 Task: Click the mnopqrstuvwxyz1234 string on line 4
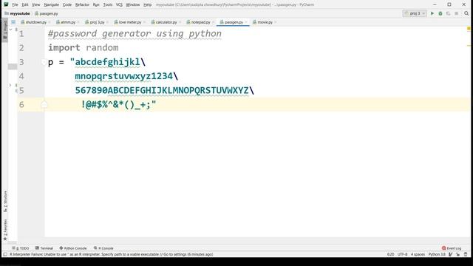(x=123, y=76)
